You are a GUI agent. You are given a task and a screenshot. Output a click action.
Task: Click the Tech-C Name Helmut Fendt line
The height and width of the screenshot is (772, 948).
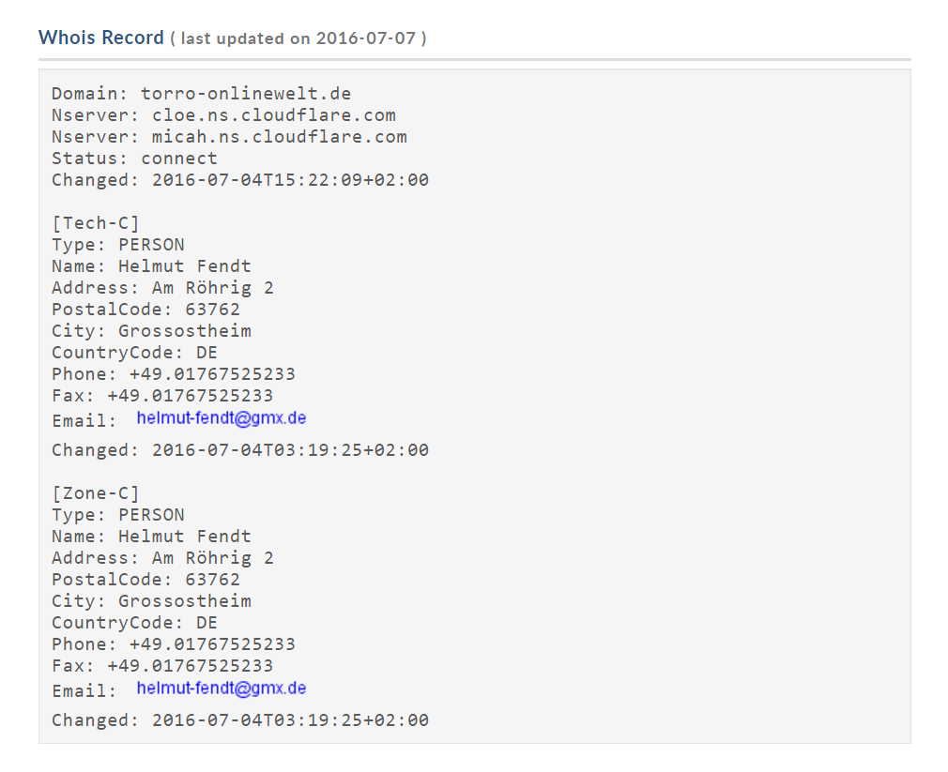pos(151,266)
